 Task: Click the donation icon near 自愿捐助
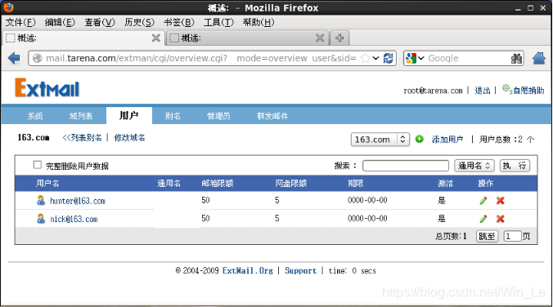507,89
